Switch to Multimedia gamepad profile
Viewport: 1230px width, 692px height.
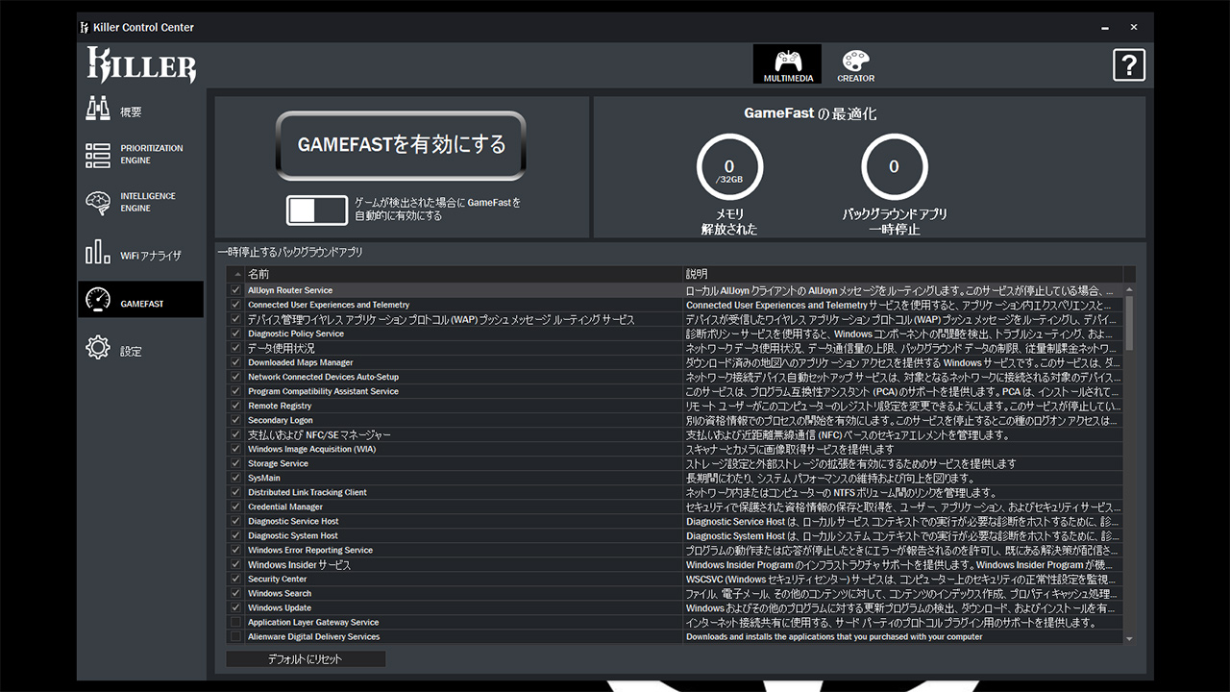[788, 64]
